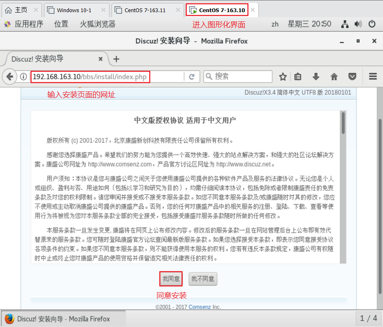Open the downloads arrow icon
This screenshot has height=327, width=383.
pos(316,77)
